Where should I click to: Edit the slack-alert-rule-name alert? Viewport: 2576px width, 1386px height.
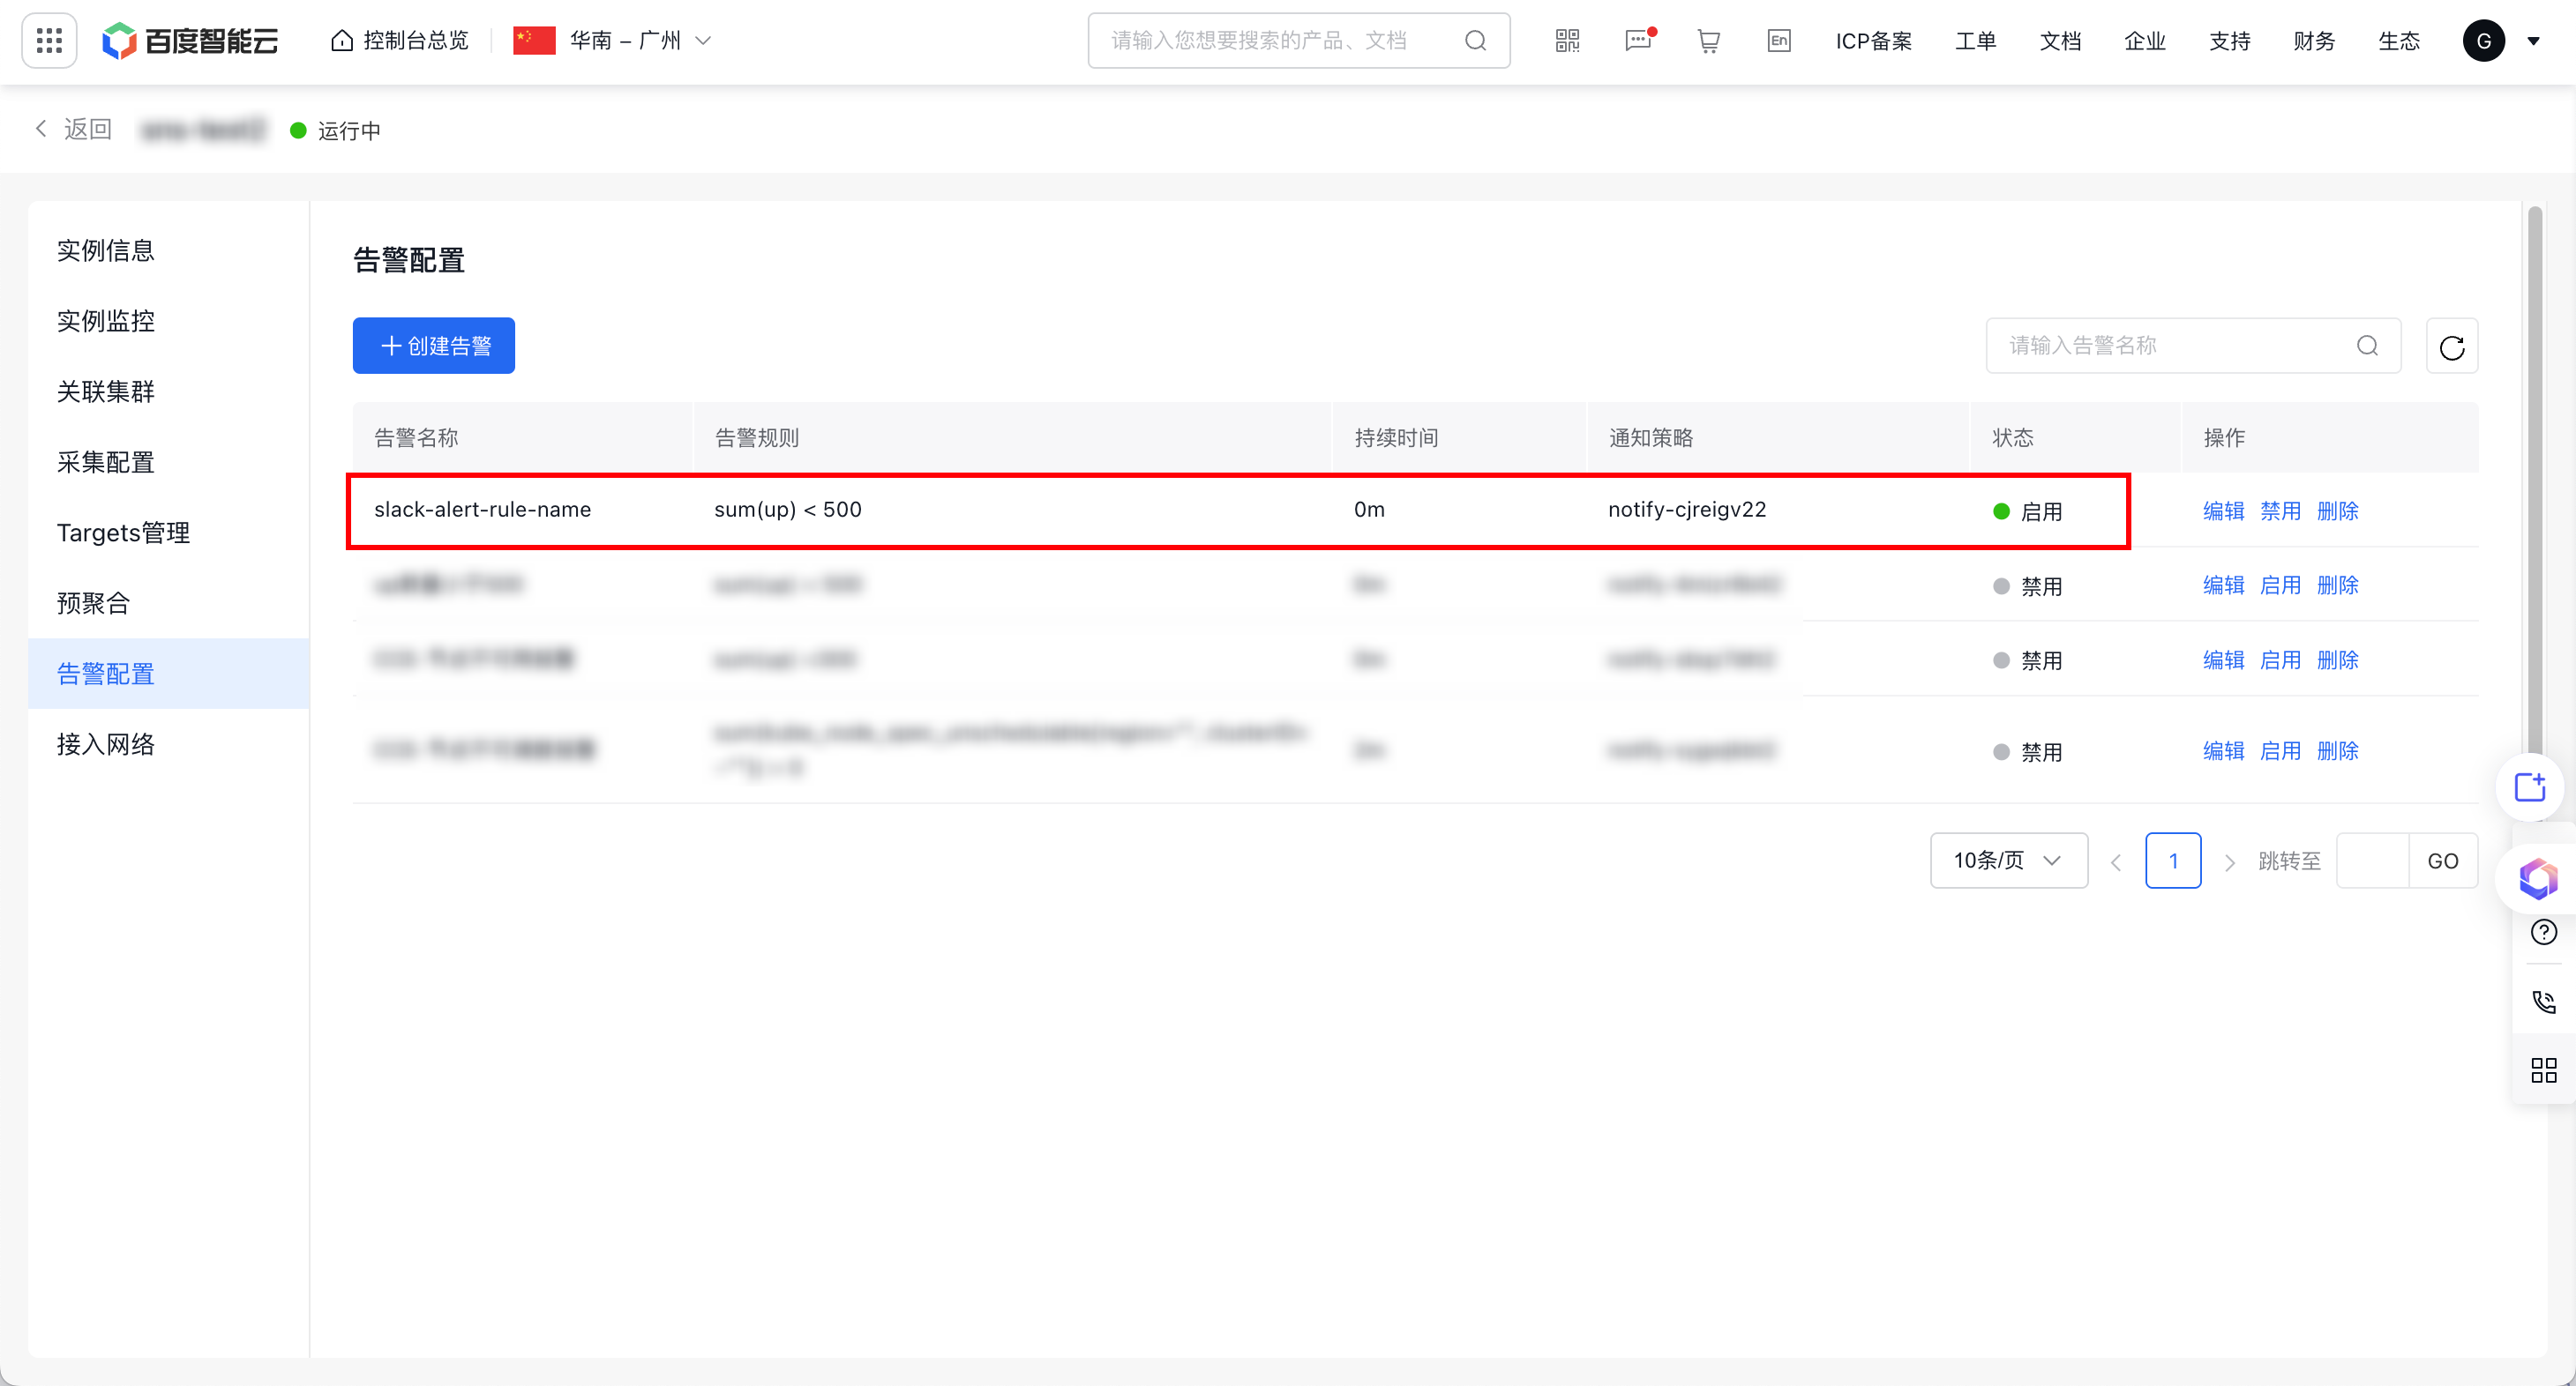(2223, 510)
